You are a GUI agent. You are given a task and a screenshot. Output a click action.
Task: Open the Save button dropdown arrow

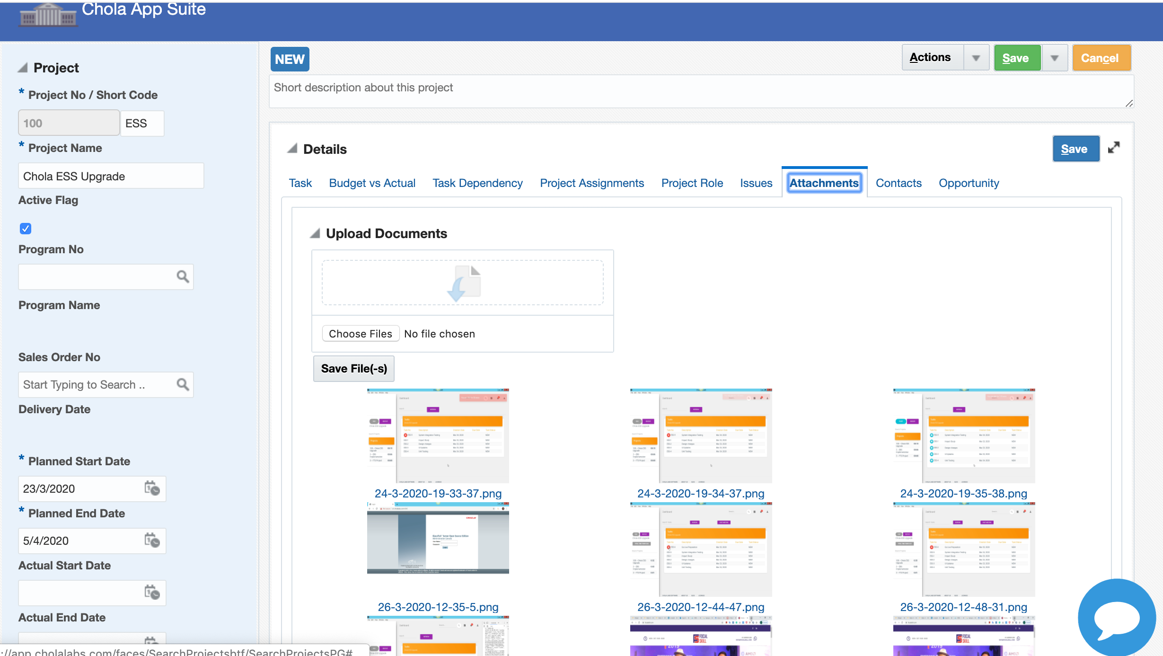(1054, 58)
